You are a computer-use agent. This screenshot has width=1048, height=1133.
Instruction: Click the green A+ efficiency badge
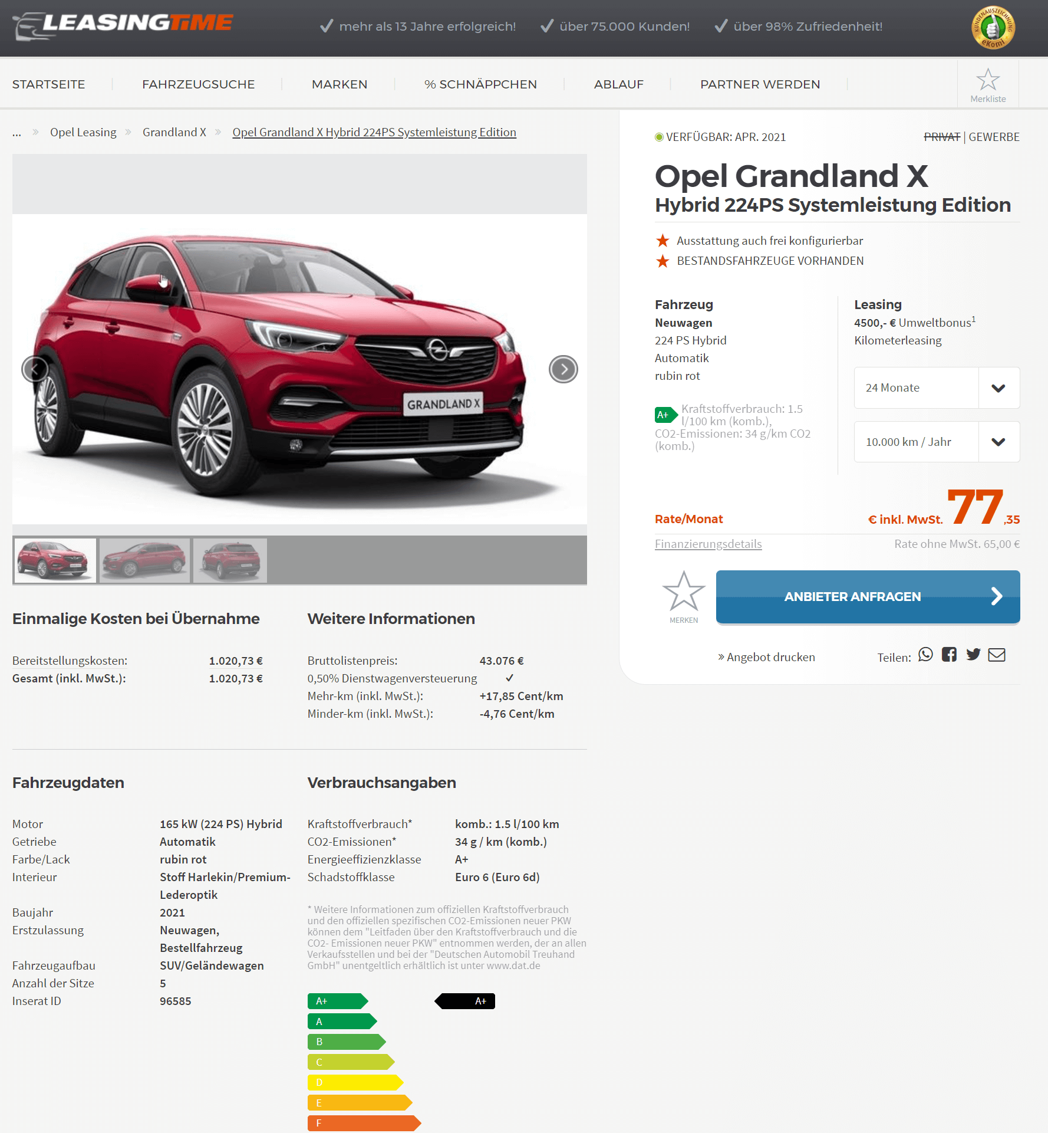[666, 415]
